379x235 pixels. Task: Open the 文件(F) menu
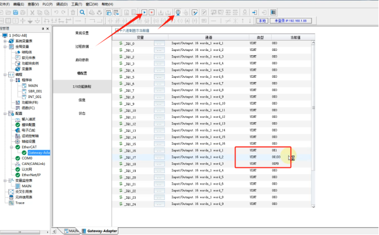click(4, 4)
